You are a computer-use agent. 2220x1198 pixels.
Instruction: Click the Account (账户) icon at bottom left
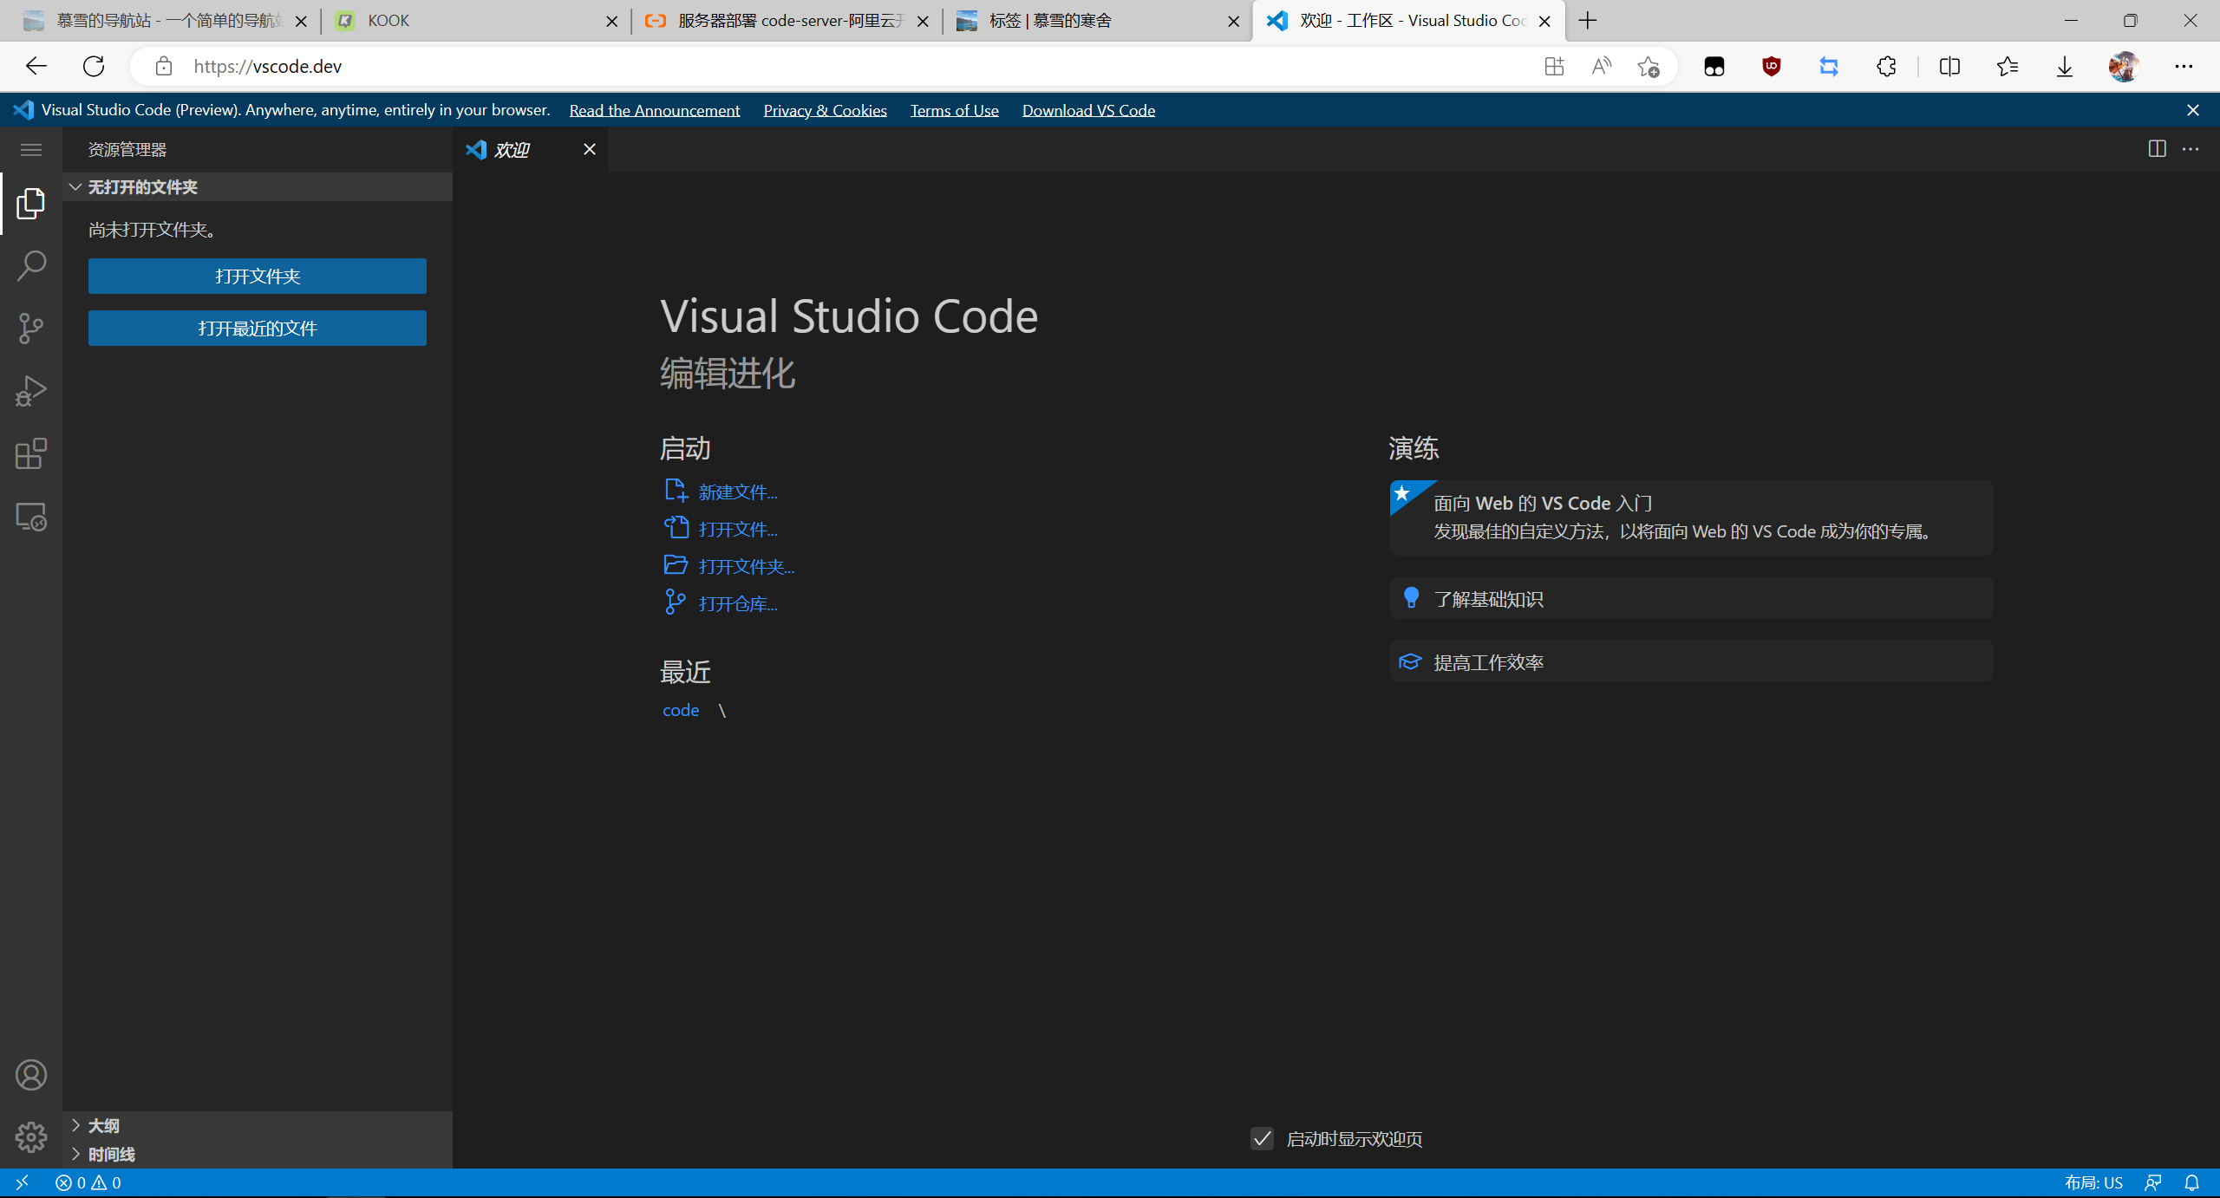tap(32, 1076)
